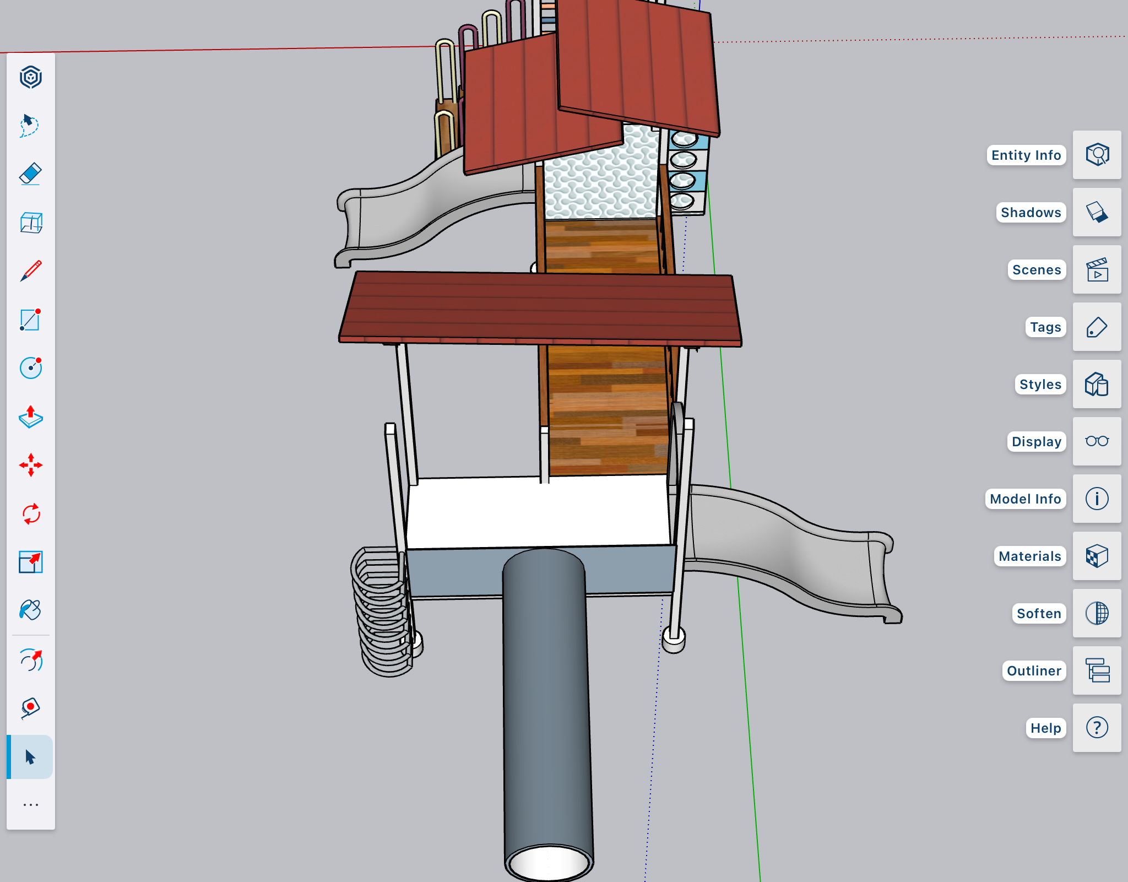Viewport: 1128px width, 882px height.
Task: Select the Orbit tool
Action: [x=31, y=660]
